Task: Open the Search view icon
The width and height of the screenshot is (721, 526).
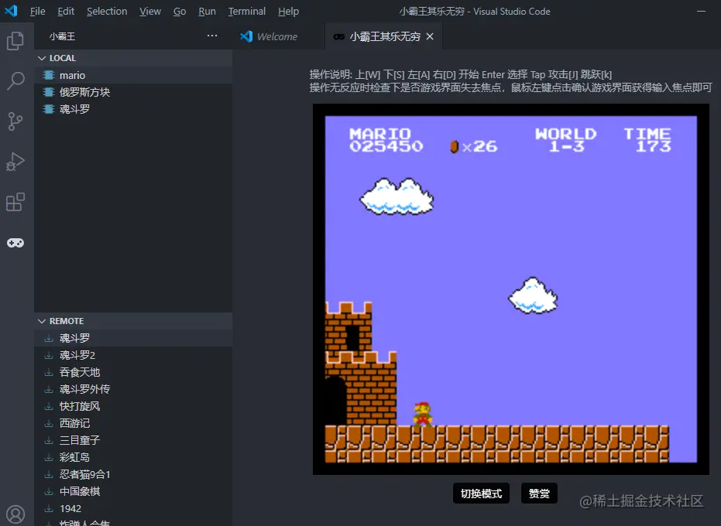Action: point(15,81)
